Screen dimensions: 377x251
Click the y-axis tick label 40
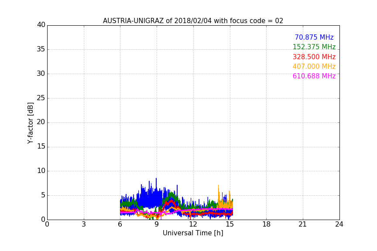pyautogui.click(x=41, y=25)
